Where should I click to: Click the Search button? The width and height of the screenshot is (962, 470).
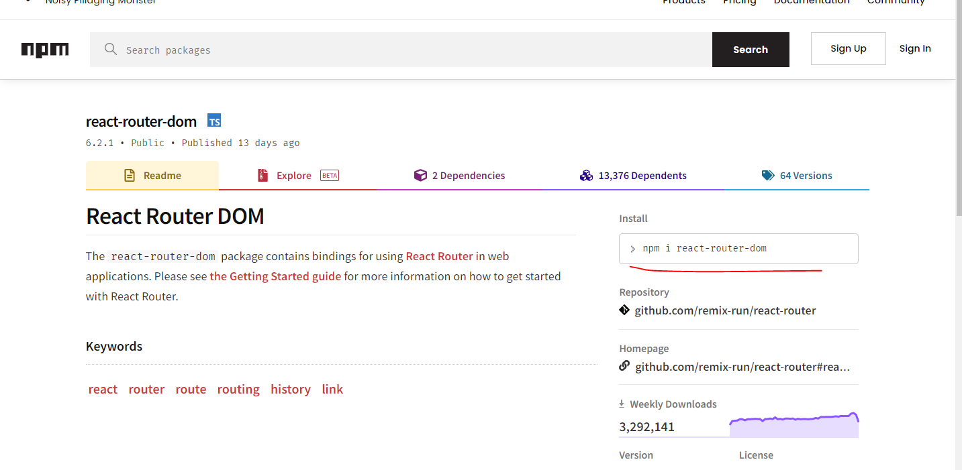[751, 50]
